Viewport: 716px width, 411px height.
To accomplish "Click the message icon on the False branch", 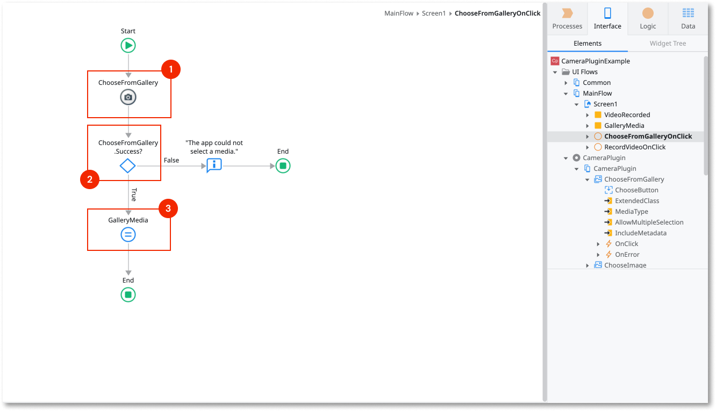I will click(x=213, y=165).
